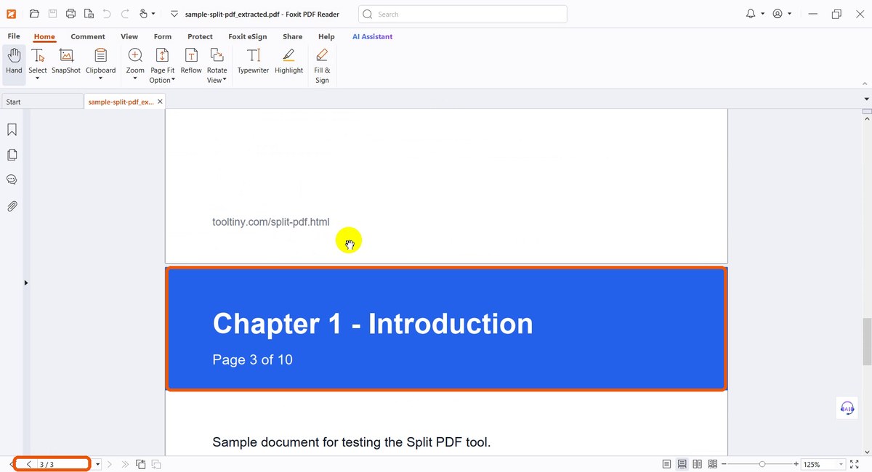Open the Pages thumbnail panel

[x=12, y=155]
